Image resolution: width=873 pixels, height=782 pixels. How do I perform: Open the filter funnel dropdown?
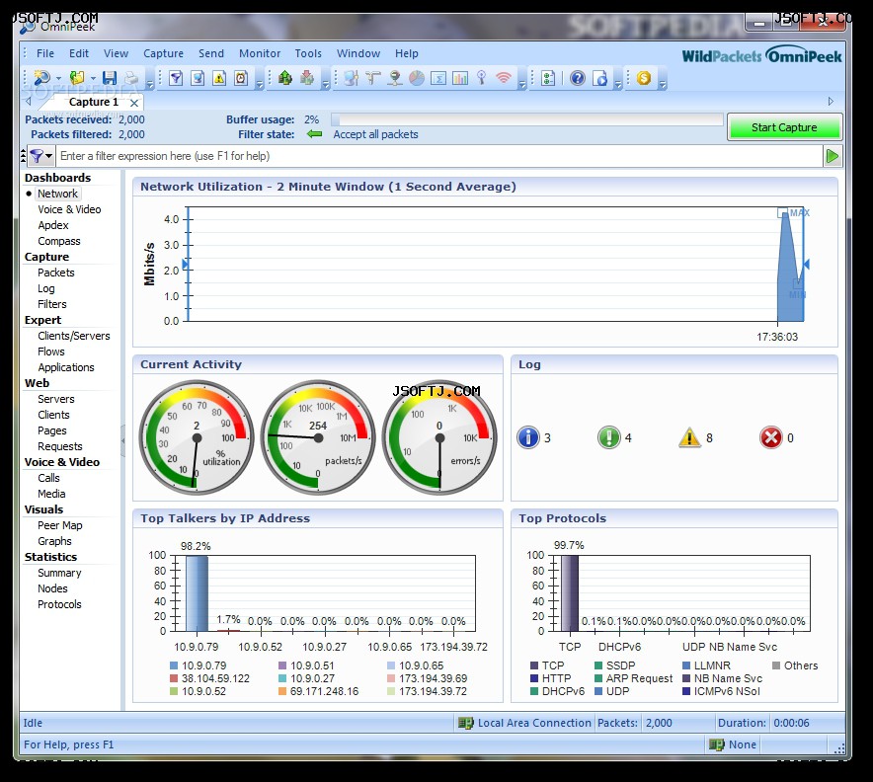pos(40,156)
